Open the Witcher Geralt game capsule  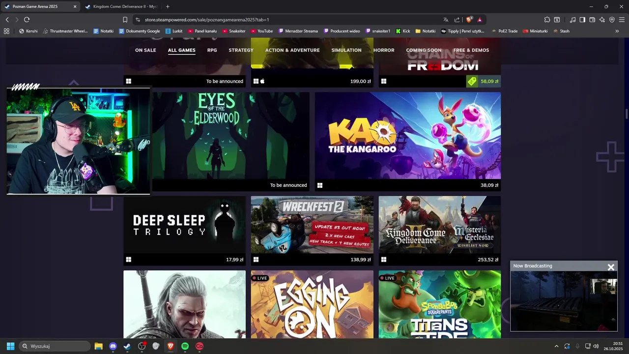(x=184, y=304)
